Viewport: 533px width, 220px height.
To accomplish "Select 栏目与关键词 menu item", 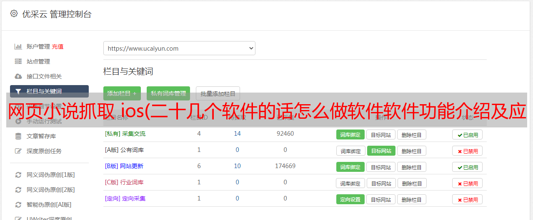I will click(x=49, y=91).
